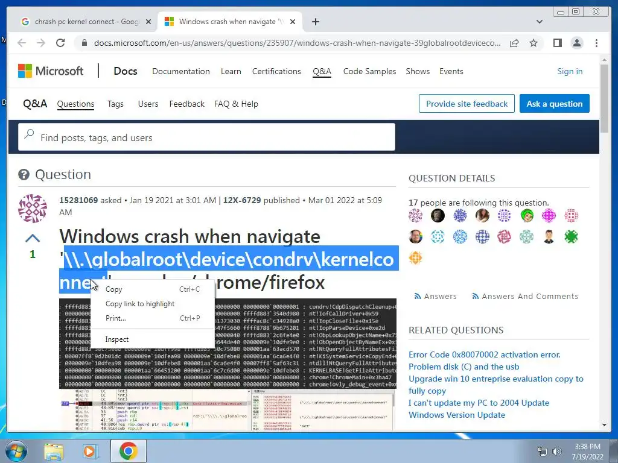Close the Windows crash tab

click(x=293, y=22)
